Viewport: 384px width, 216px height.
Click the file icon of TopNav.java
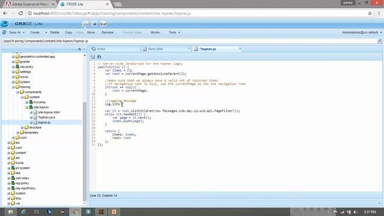click(x=35, y=118)
